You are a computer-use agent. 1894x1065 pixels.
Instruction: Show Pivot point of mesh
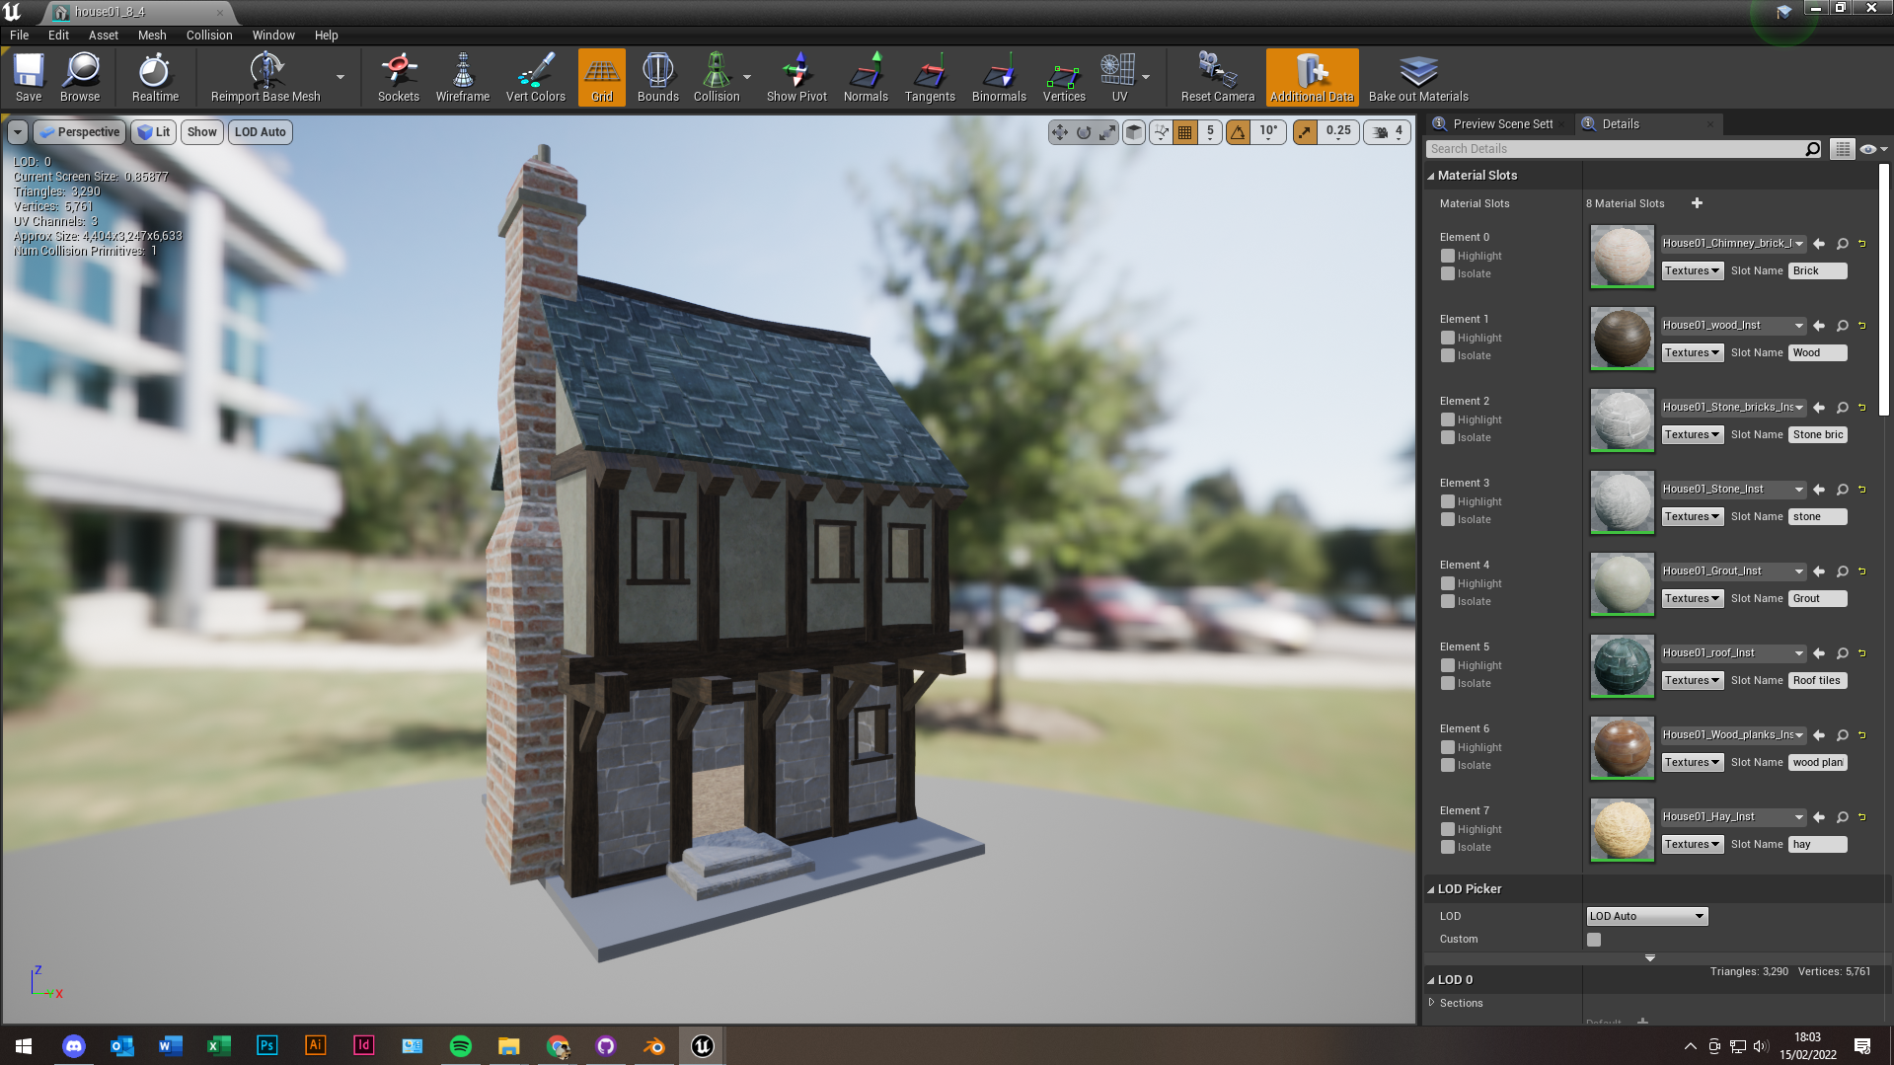coord(796,77)
